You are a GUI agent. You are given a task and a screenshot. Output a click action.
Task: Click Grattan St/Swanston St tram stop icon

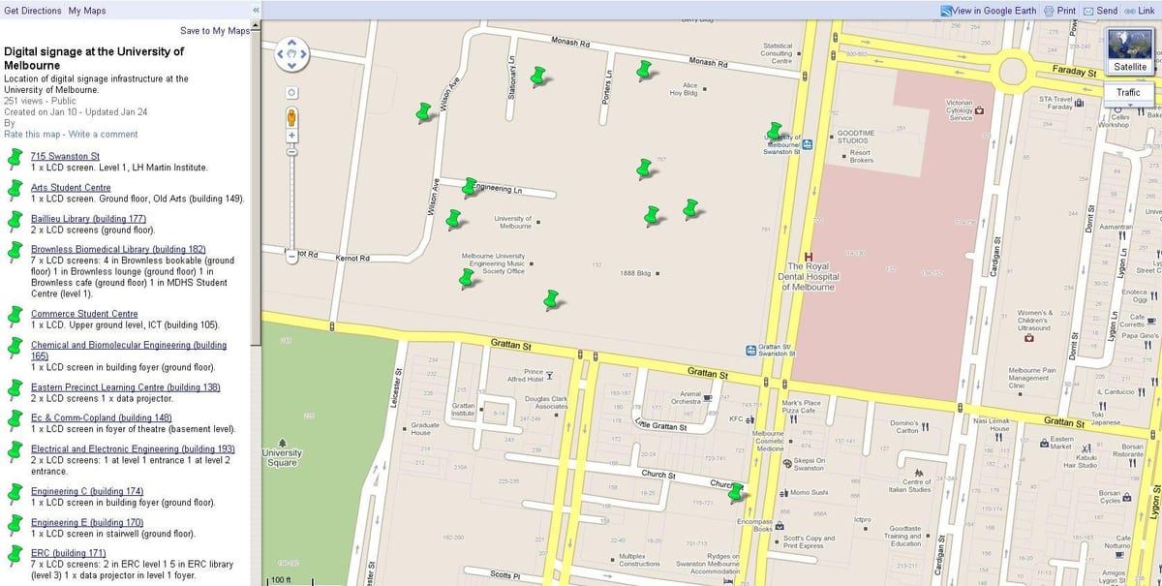click(750, 350)
